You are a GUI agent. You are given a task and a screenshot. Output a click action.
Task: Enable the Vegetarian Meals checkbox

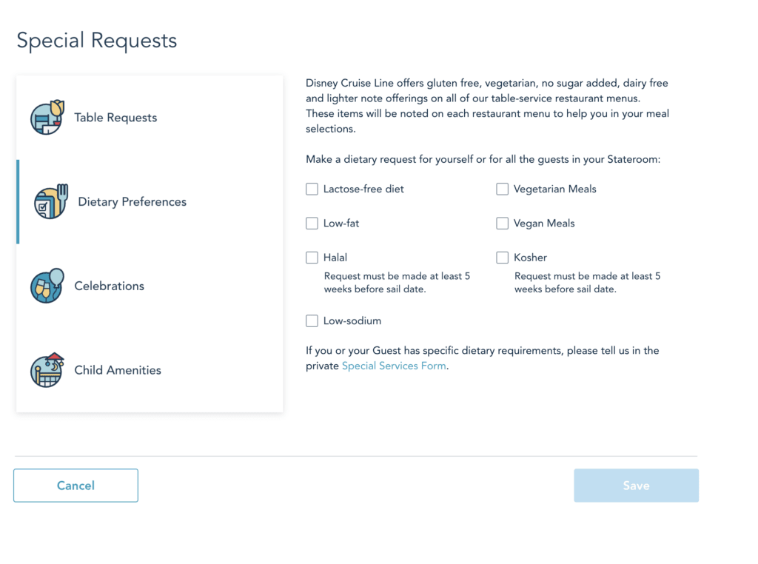[502, 189]
